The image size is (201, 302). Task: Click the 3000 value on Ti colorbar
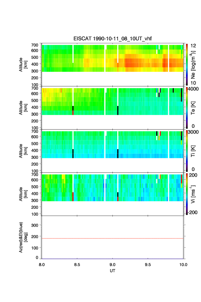[193, 132]
